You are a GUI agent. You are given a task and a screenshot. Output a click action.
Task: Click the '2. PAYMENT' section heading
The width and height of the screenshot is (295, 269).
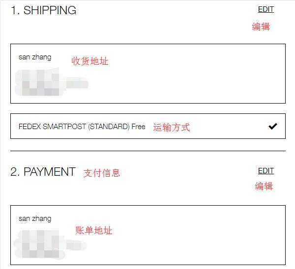tap(43, 172)
